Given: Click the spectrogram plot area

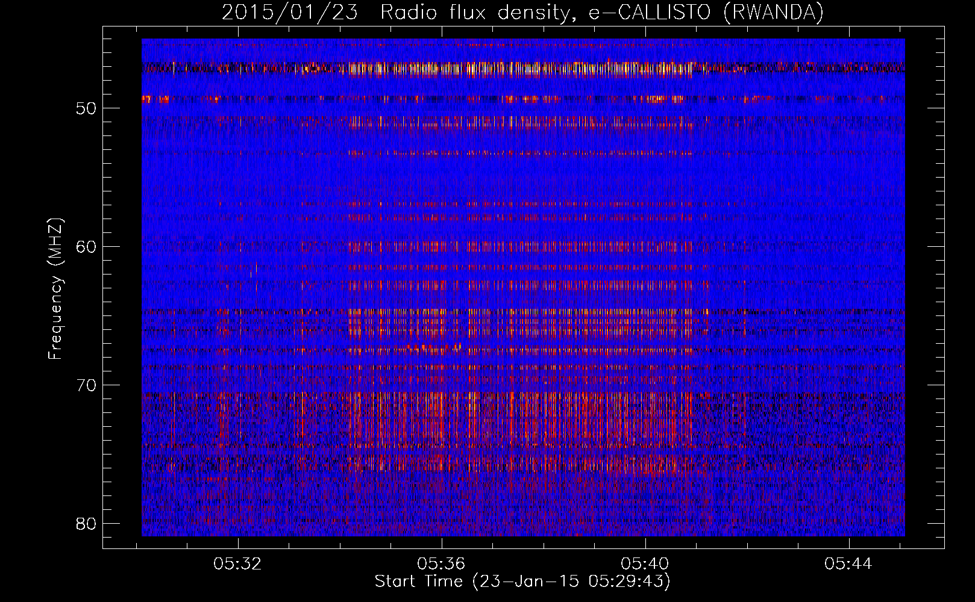Looking at the screenshot, I should tap(523, 287).
